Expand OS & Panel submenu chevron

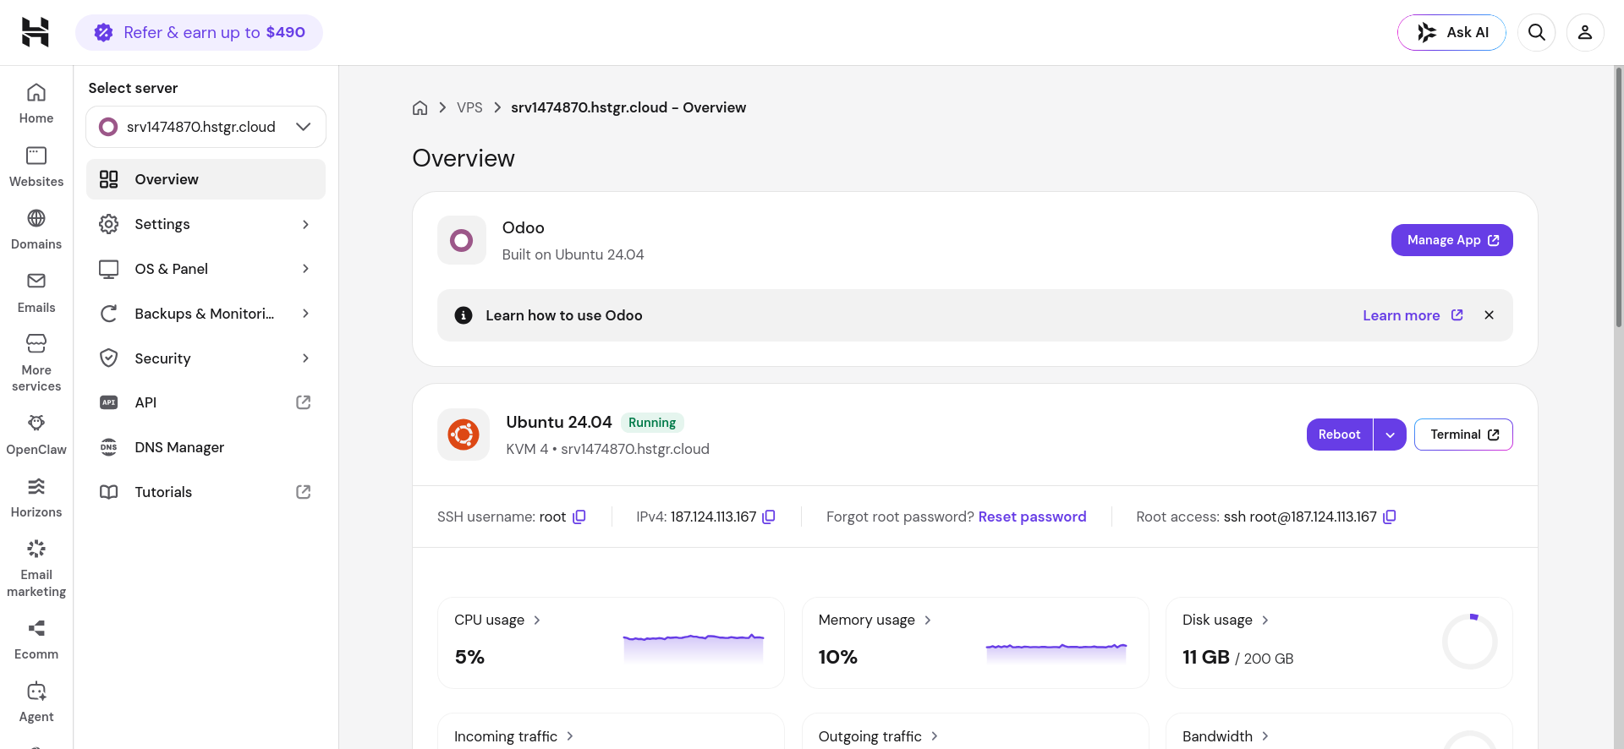(305, 269)
